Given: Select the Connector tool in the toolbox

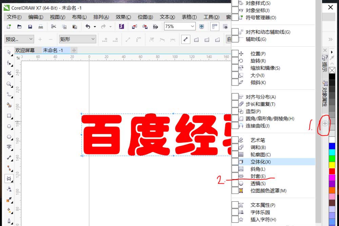Looking at the screenshot, I should click(9, 168).
